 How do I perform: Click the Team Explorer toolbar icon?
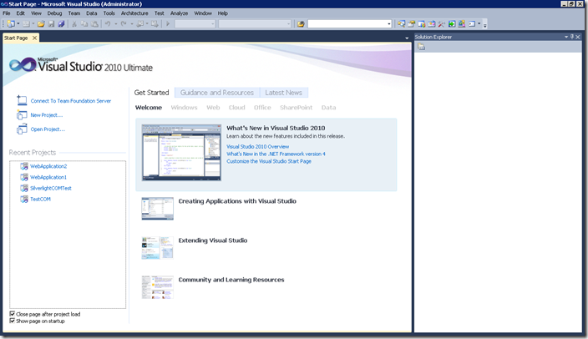462,24
